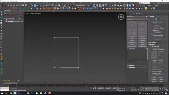This screenshot has height=95, width=169.
Task: Enable Show Vertex Numbers checkbox
Action: coord(153,35)
